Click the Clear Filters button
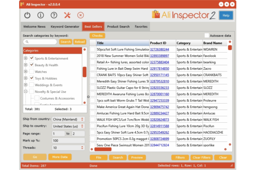Image resolution: width=255 pixels, height=170 pixels. click(x=202, y=157)
